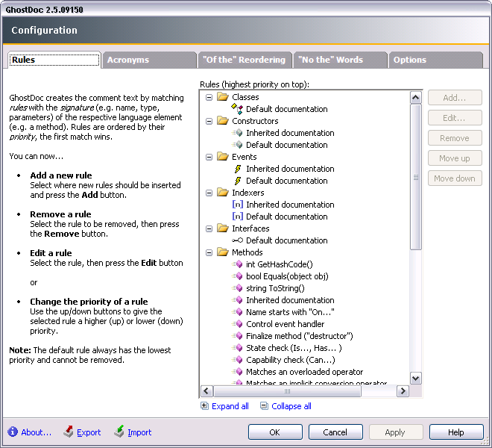
Task: Click the method icon beside int GetHashCode()
Action: (238, 264)
